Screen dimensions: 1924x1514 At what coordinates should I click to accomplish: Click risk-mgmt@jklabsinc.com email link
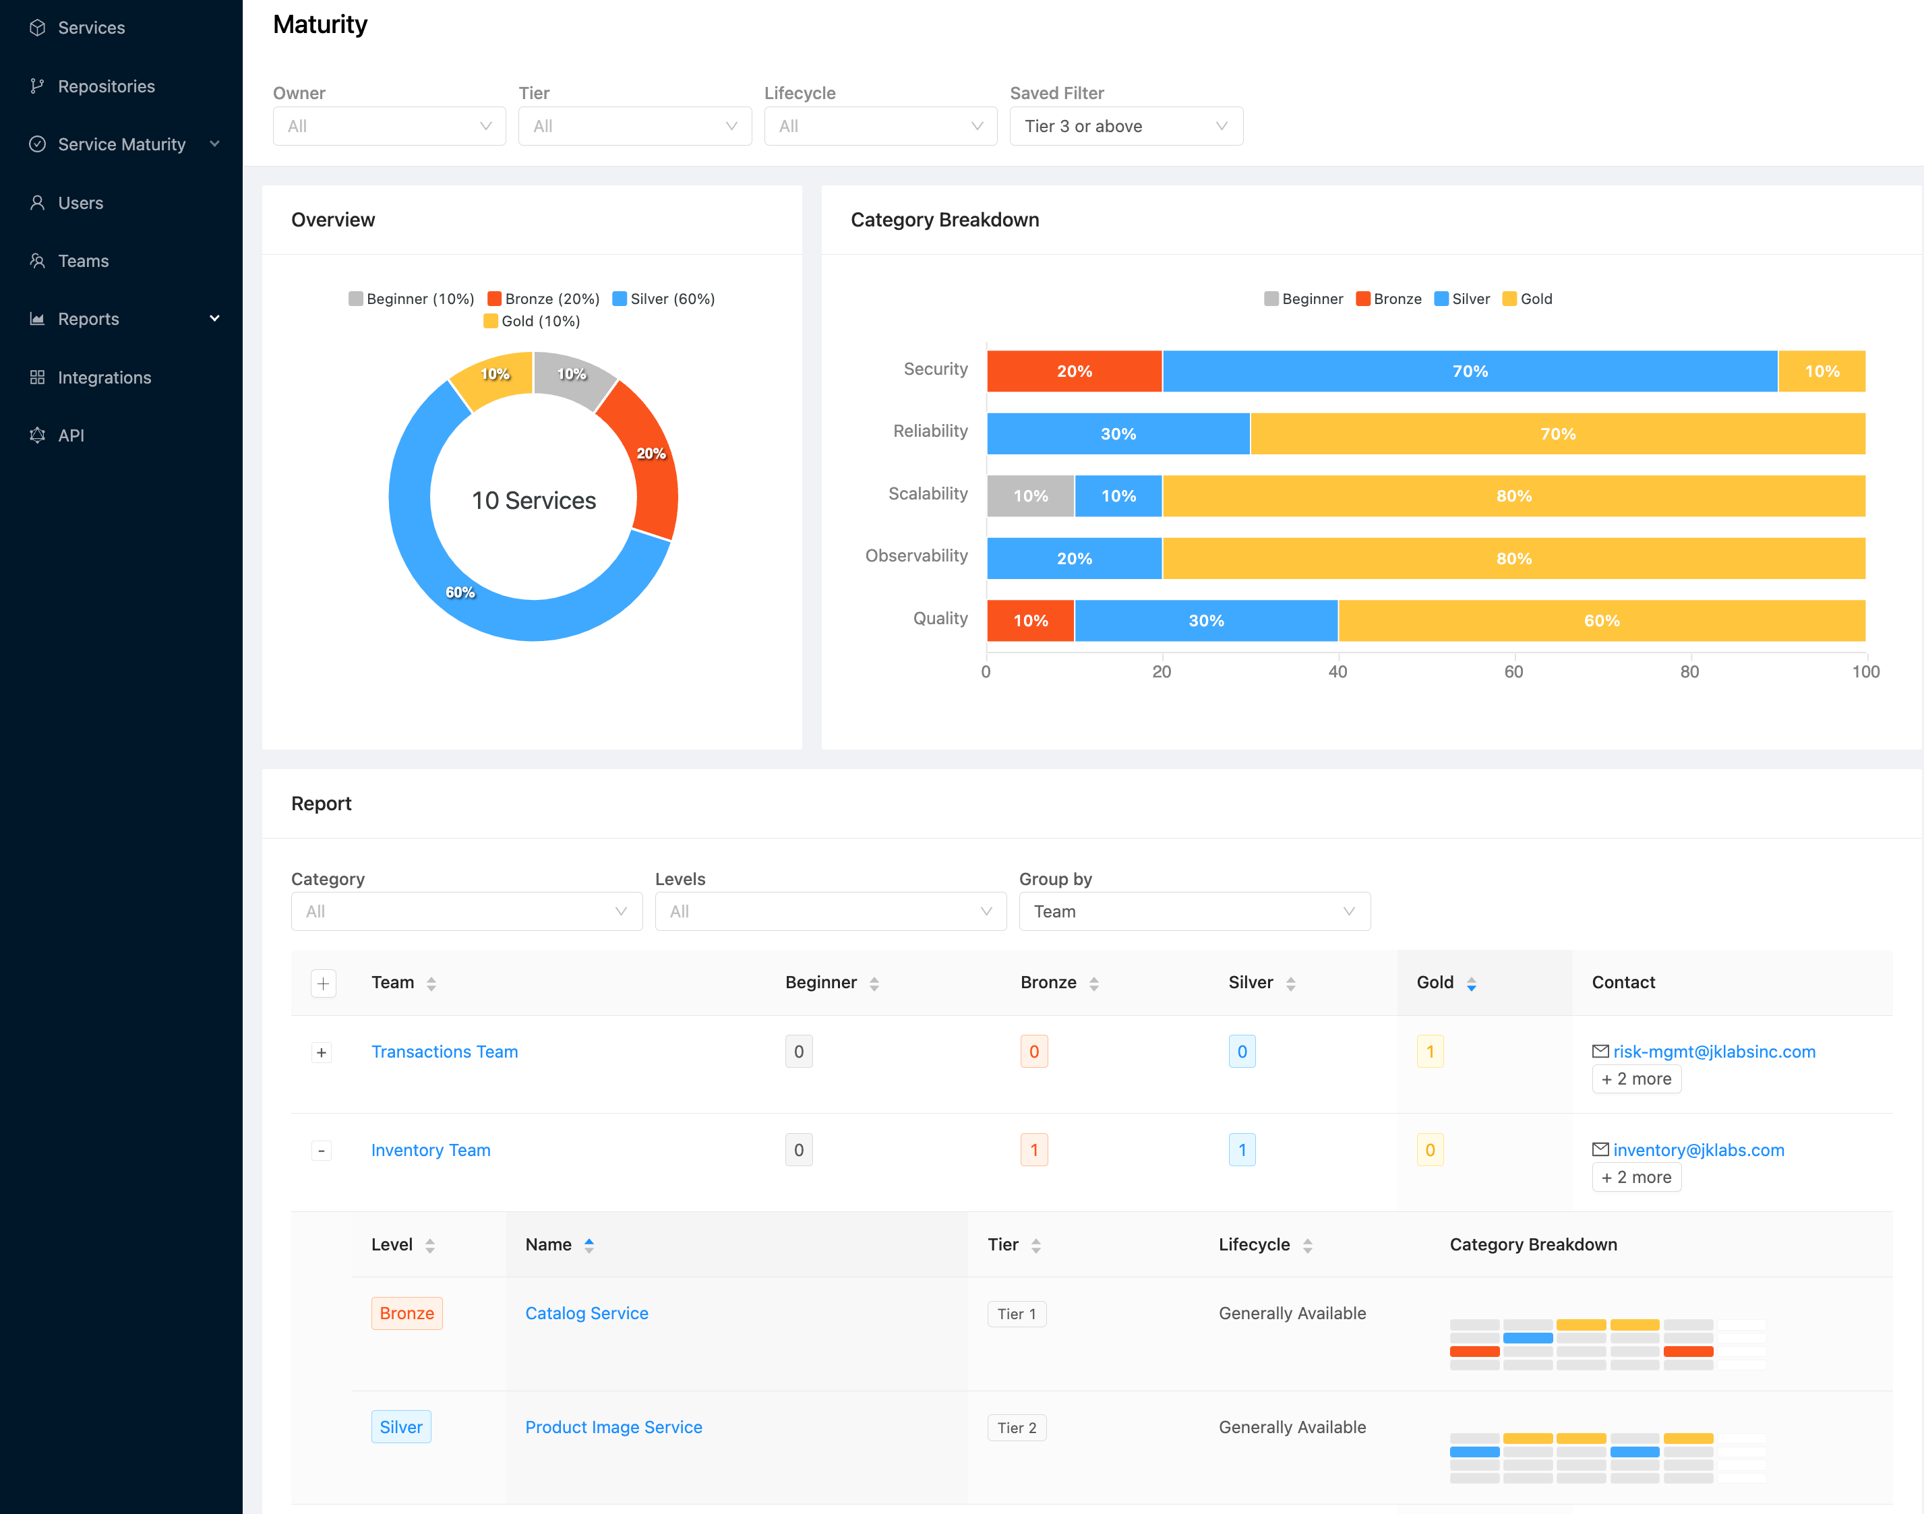[x=1715, y=1052]
